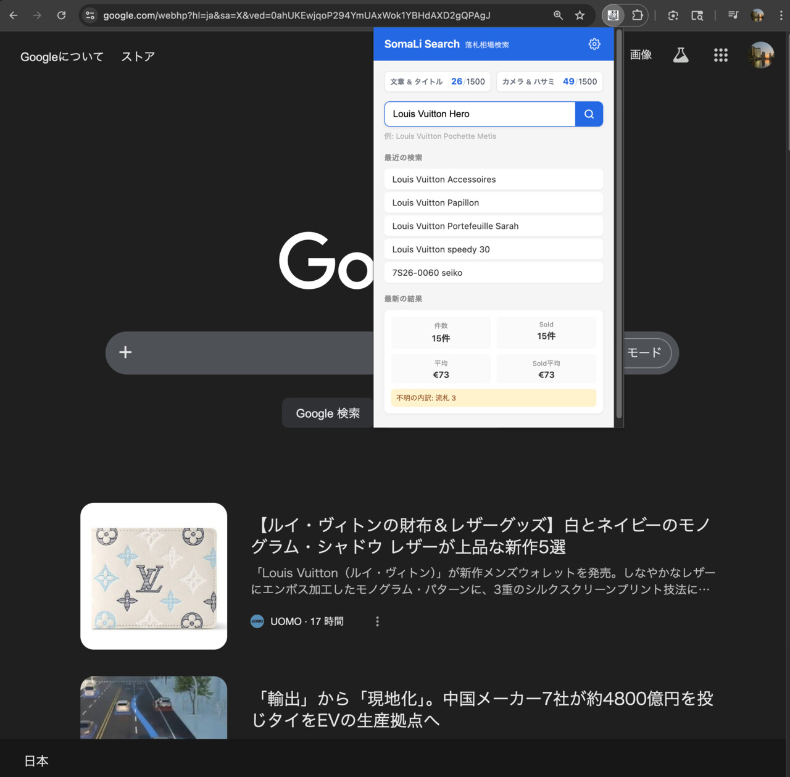
Task: Click the Googleについて link
Action: coord(62,57)
